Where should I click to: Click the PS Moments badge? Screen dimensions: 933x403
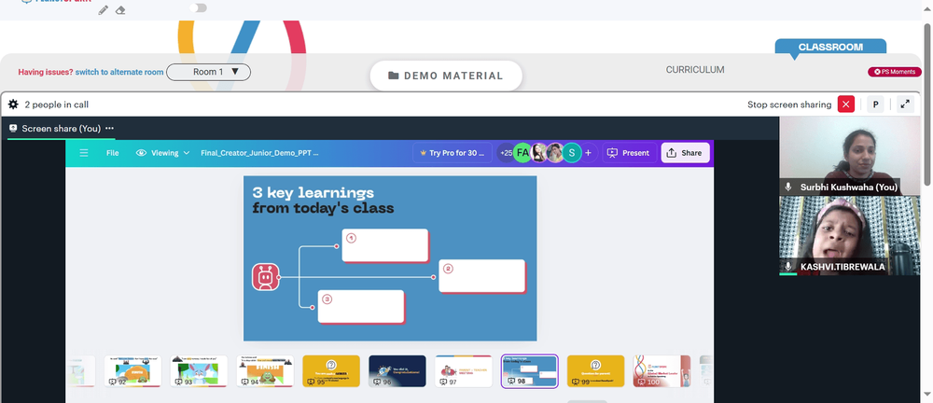pyautogui.click(x=895, y=72)
